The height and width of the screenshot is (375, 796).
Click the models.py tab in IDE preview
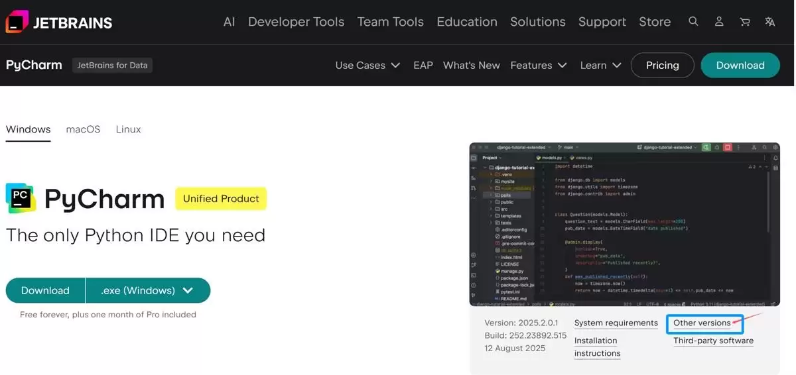pos(551,158)
